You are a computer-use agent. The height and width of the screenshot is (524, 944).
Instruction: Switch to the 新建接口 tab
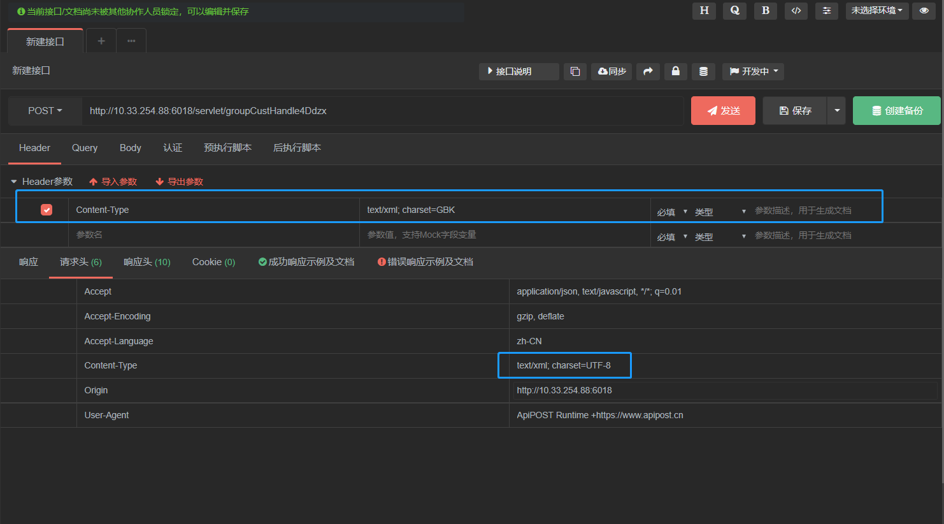coord(45,41)
